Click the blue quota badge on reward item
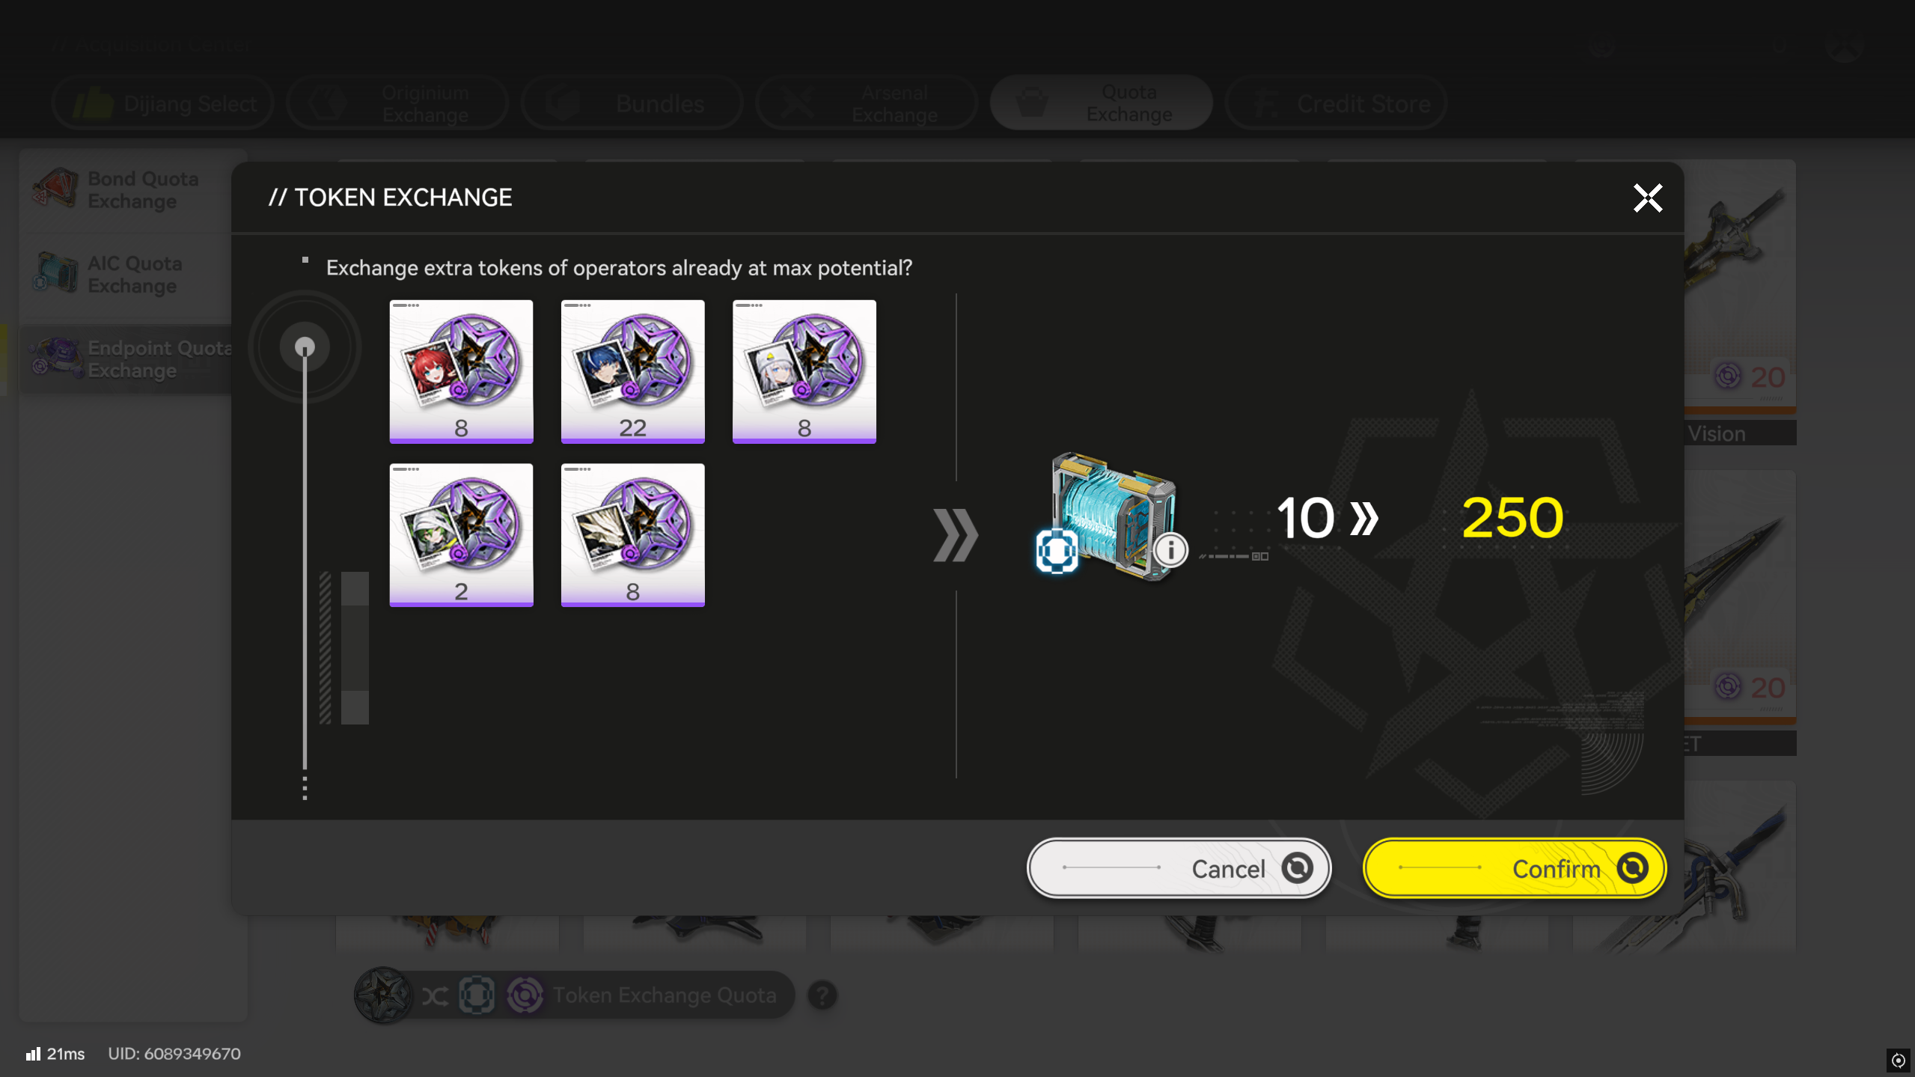The height and width of the screenshot is (1077, 1915). (1057, 551)
